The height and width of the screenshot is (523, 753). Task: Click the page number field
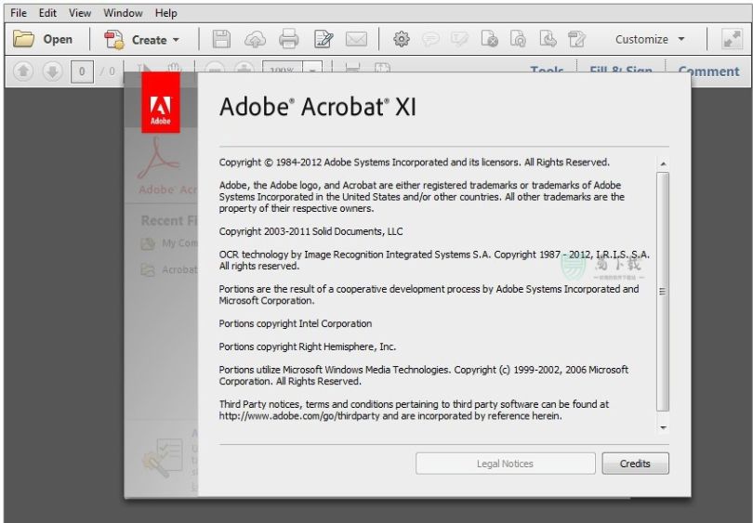pyautogui.click(x=82, y=72)
